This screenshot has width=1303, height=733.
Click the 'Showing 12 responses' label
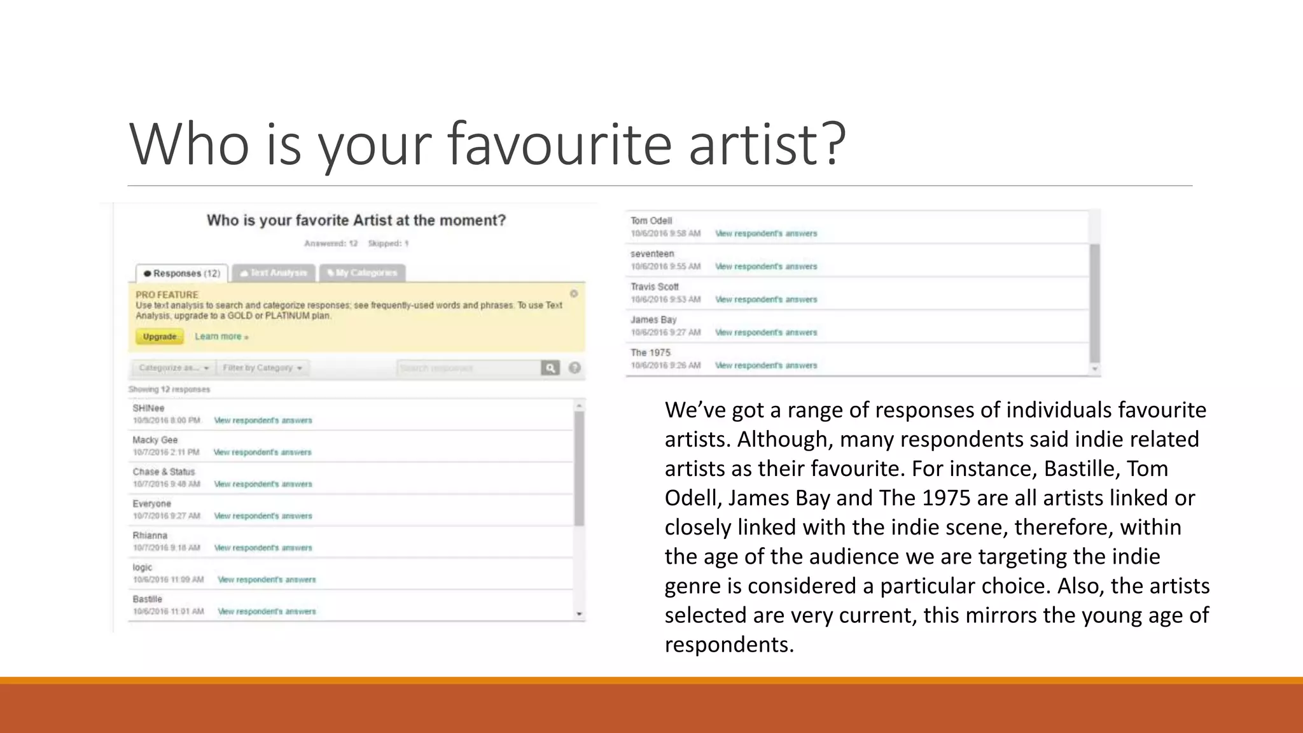click(x=169, y=389)
